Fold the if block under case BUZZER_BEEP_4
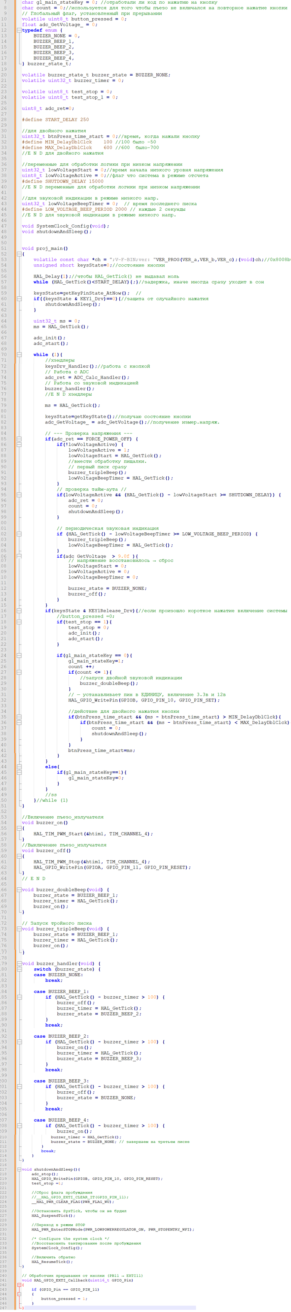The width and height of the screenshot is (291, 1312). tap(19, 1125)
